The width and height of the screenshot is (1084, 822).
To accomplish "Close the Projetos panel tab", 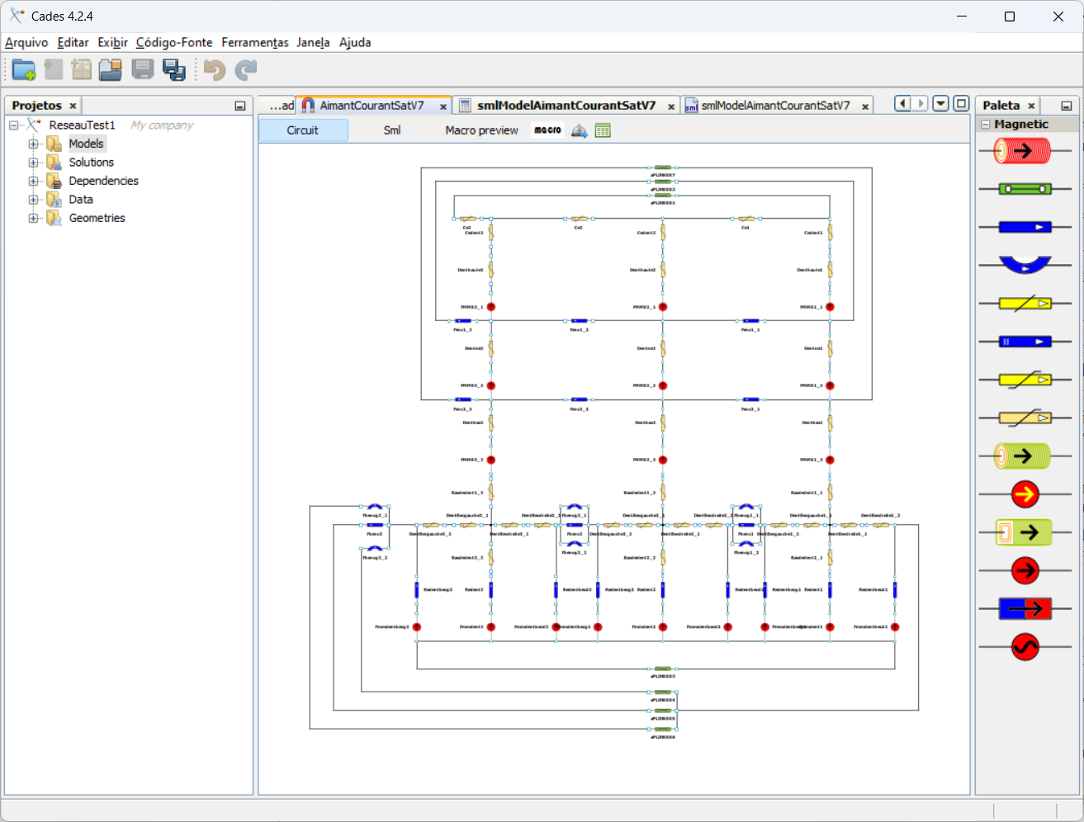I will [73, 106].
